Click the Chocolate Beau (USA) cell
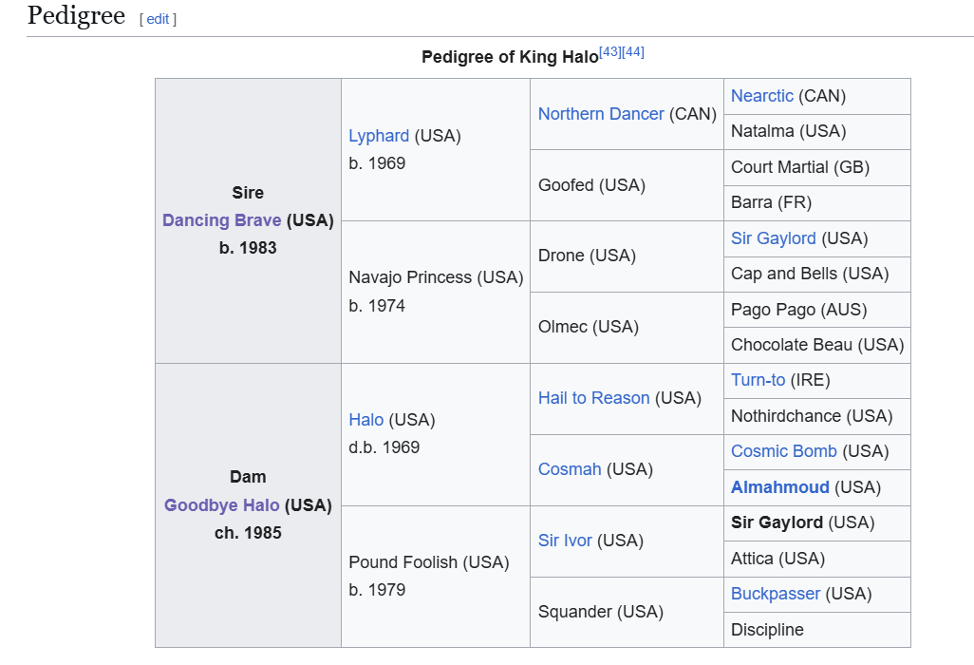The height and width of the screenshot is (665, 974). 817,345
